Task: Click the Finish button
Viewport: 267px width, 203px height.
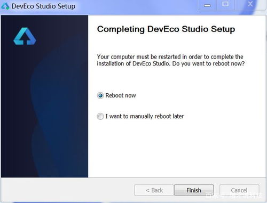Action: coord(194,190)
